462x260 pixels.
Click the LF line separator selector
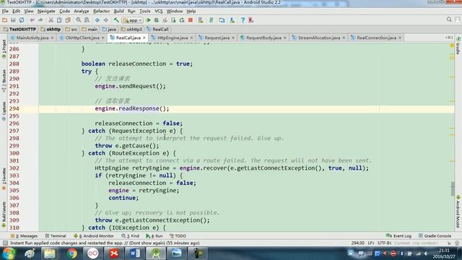coord(371,243)
